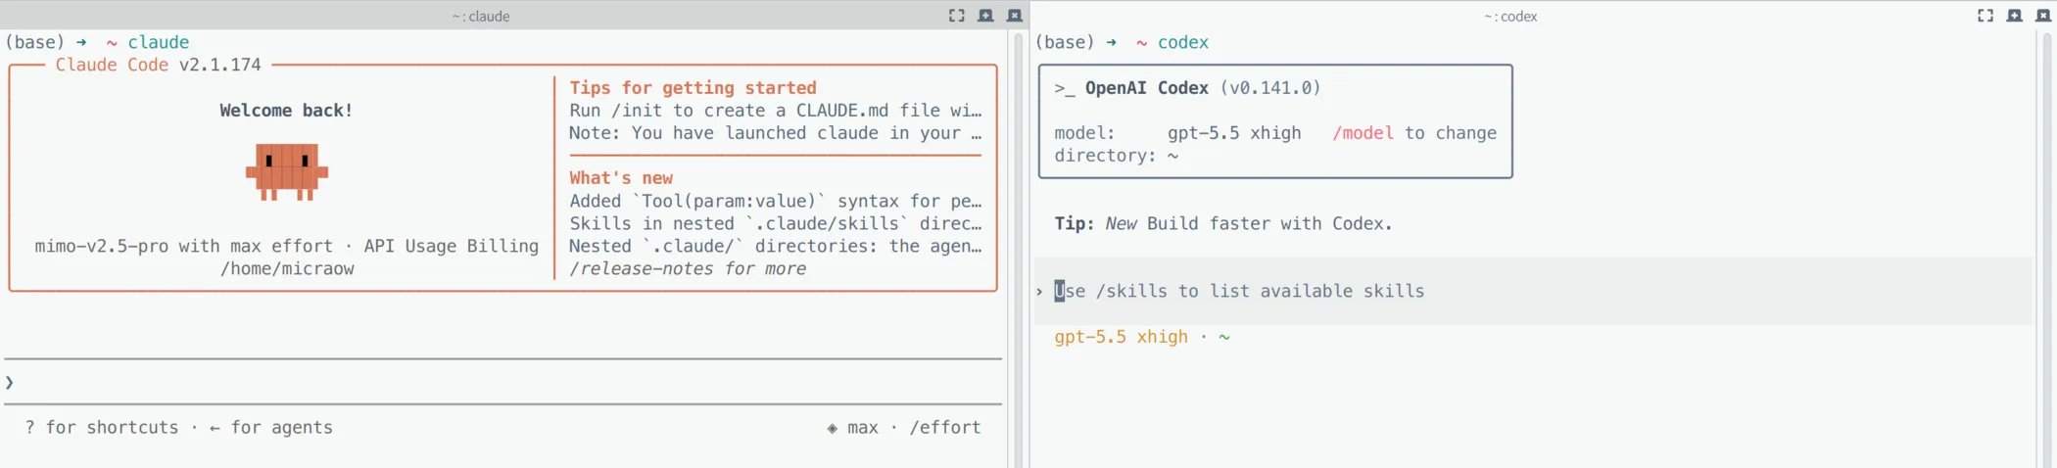This screenshot has width=2057, height=468.
Task: Click the '/effort' hint in Claude footer
Action: 945,427
